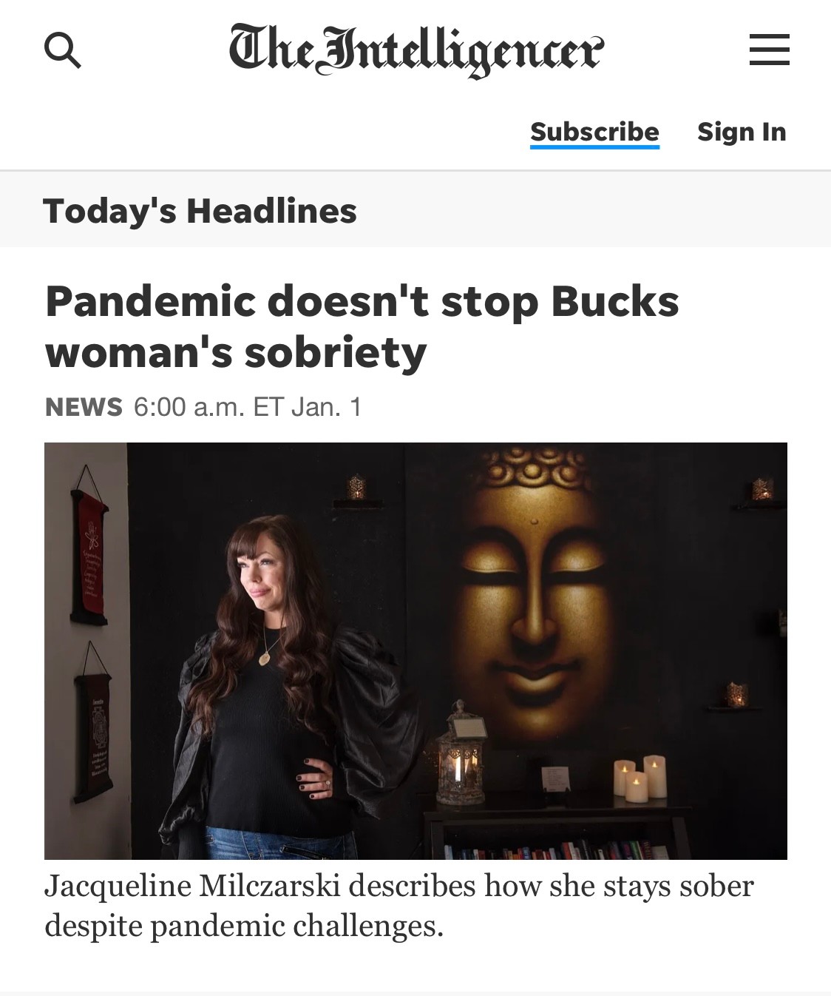Select Sign In
The image size is (831, 996).
click(x=742, y=131)
